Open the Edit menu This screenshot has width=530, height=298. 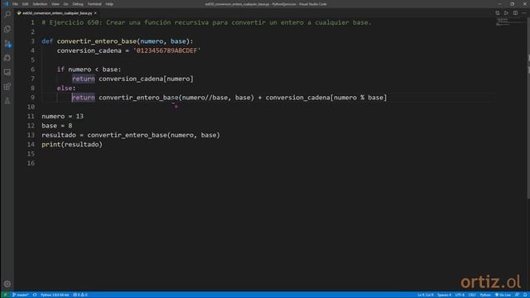pos(26,4)
